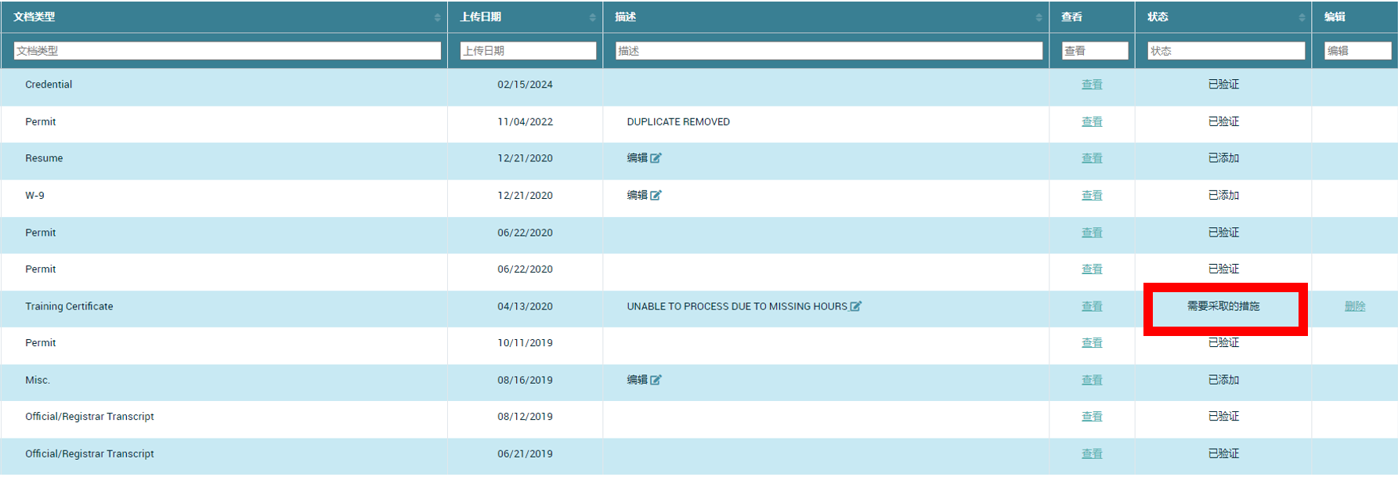Open 查看 link for Credential 02/15/2024
This screenshot has width=1398, height=477.
pyautogui.click(x=1092, y=85)
